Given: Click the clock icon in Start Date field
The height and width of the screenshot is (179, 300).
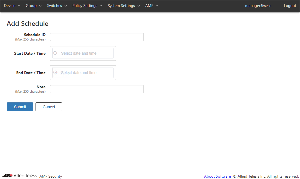Looking at the screenshot, I should [55, 53].
